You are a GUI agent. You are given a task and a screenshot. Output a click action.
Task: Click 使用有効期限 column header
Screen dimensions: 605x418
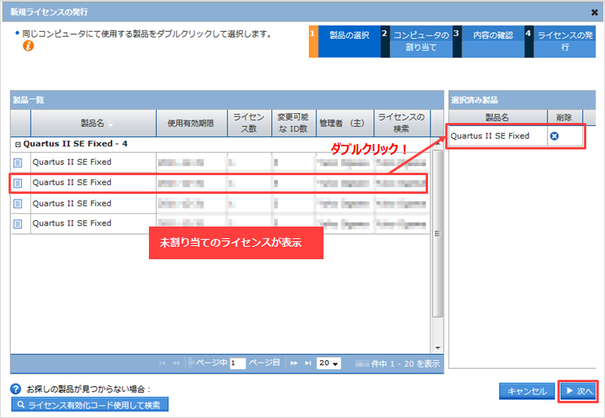[191, 123]
